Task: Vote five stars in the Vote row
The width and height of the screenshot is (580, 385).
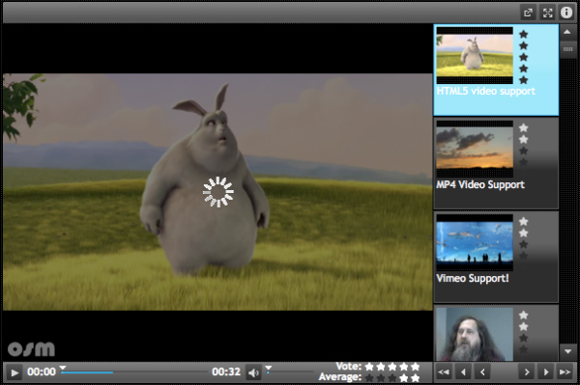Action: (x=415, y=367)
